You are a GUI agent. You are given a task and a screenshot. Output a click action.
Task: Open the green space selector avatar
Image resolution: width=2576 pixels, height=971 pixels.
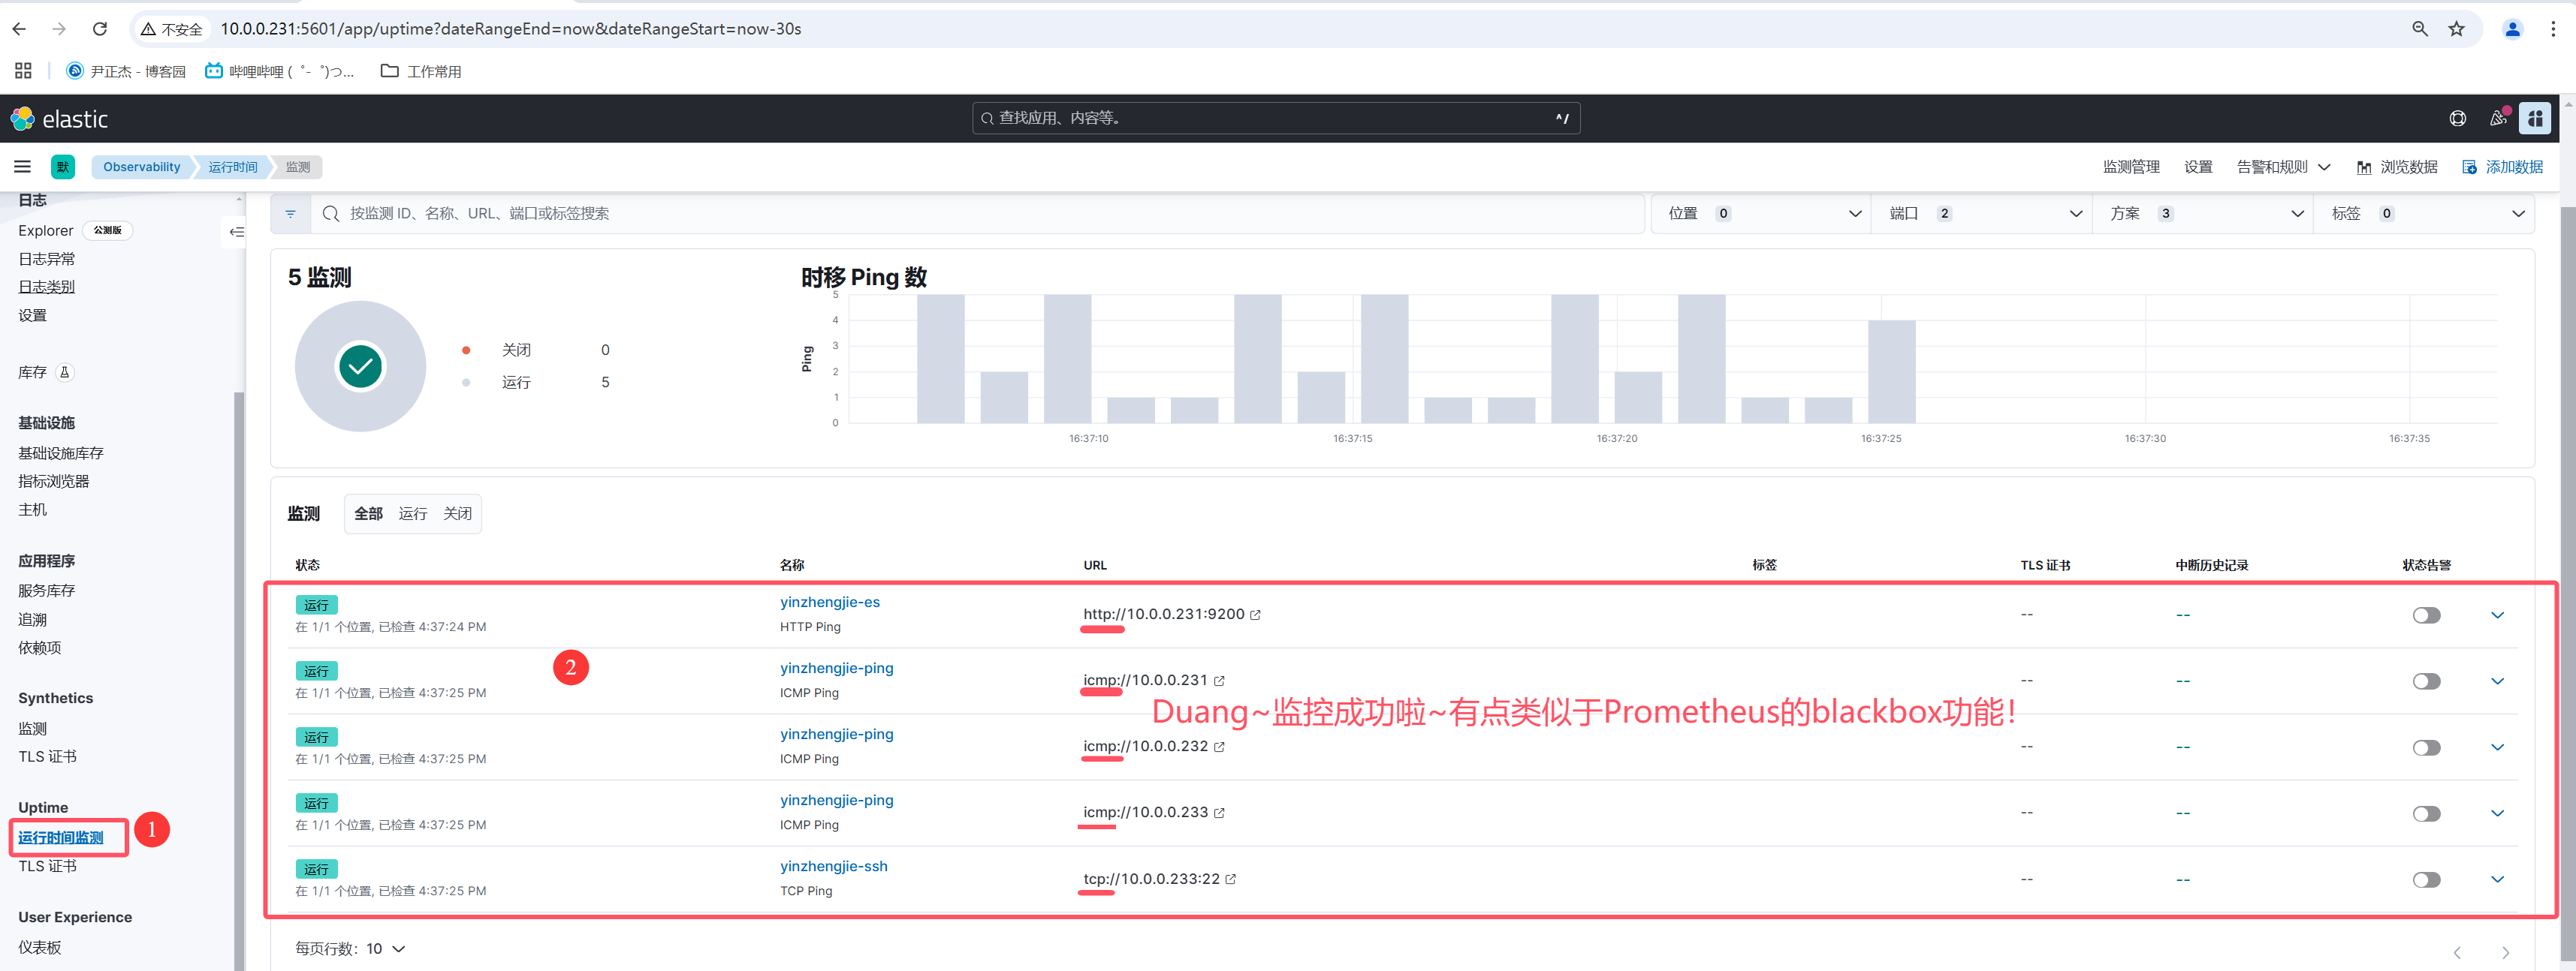63,167
